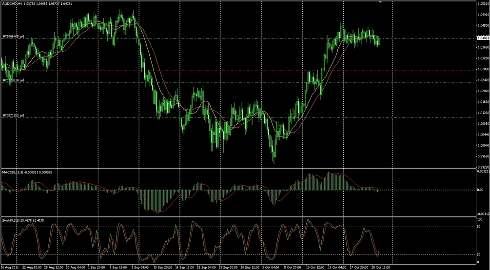
Task: Select the #71006405 sell order label
Action: (x=14, y=37)
